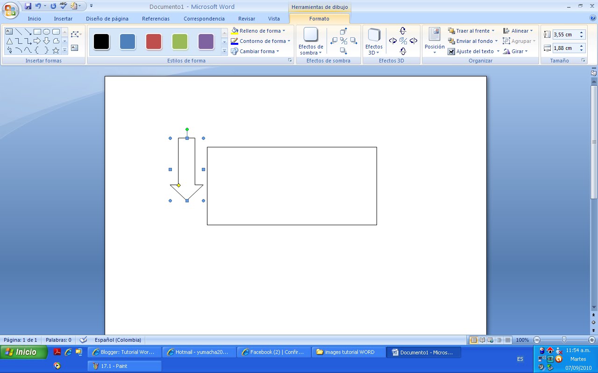The height and width of the screenshot is (373, 598).
Task: Click the Posición button in Organizar
Action: coord(434,41)
